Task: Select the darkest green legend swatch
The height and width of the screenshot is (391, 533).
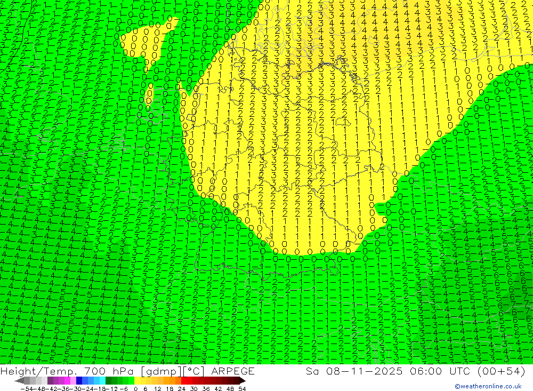Action: [x=108, y=380]
